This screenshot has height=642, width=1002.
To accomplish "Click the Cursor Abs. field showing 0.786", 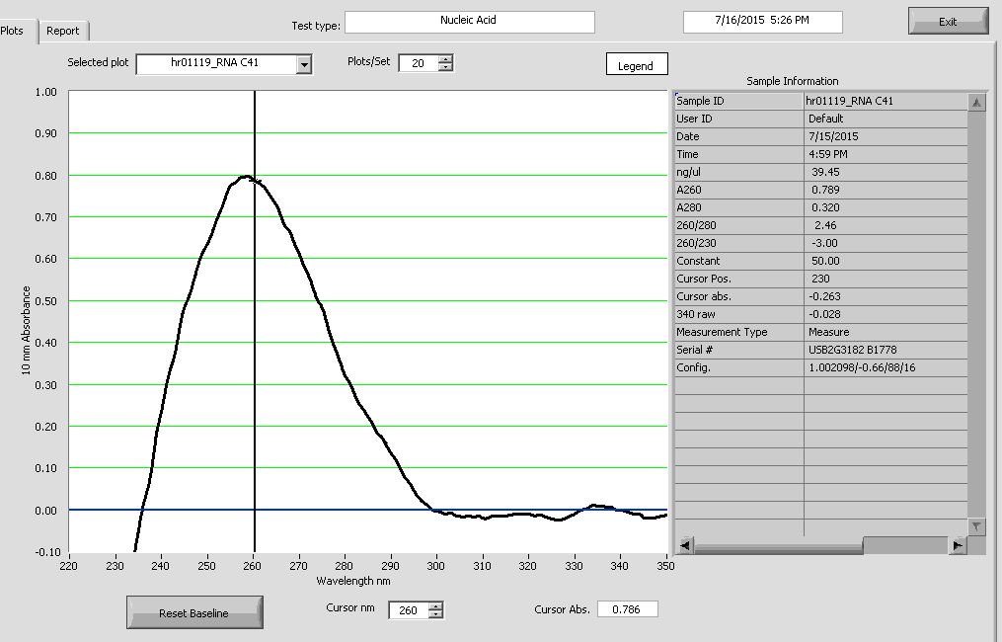I will [628, 609].
